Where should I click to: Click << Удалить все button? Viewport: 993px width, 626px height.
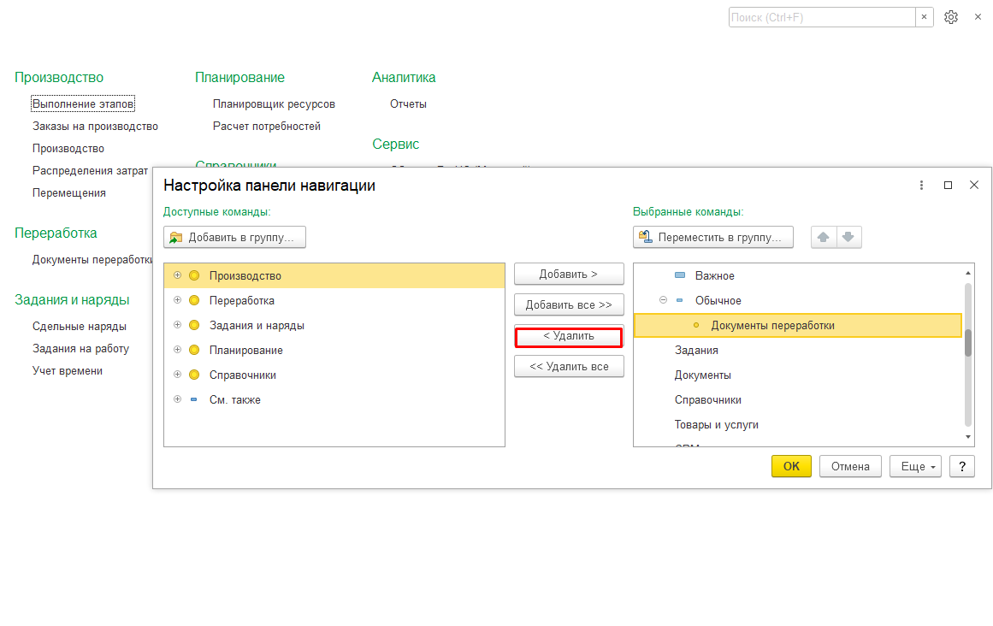click(x=569, y=367)
